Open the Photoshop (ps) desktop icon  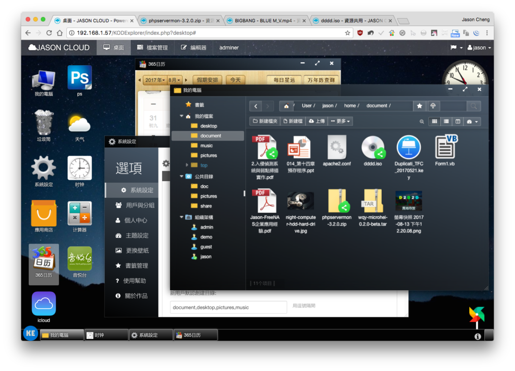79,80
